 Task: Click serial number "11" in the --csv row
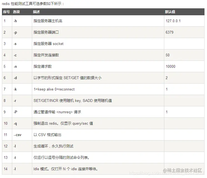click(6, 135)
